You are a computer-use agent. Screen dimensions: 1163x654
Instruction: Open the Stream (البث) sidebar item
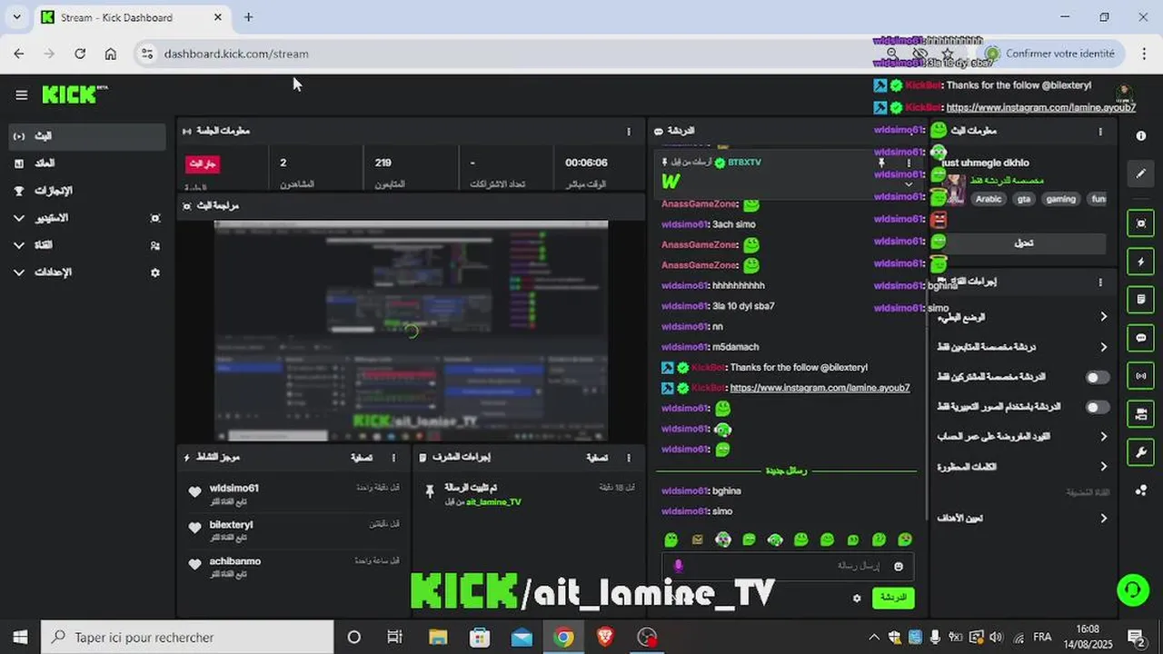87,136
